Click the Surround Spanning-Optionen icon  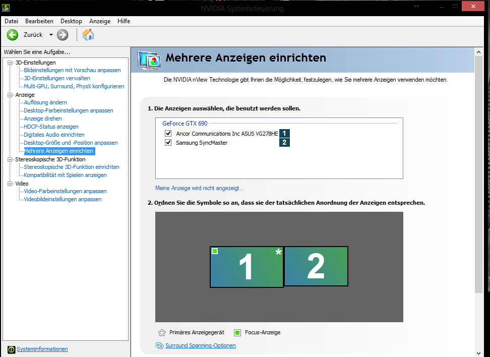tap(159, 345)
